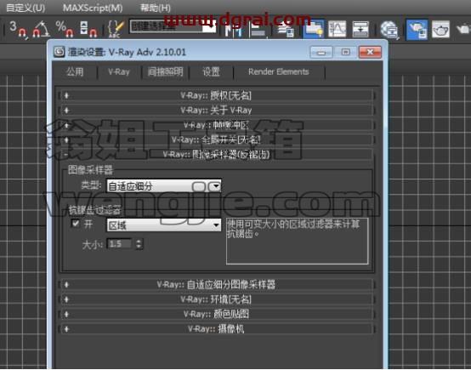Maximize the 渲染设置 dialog

[x=345, y=53]
